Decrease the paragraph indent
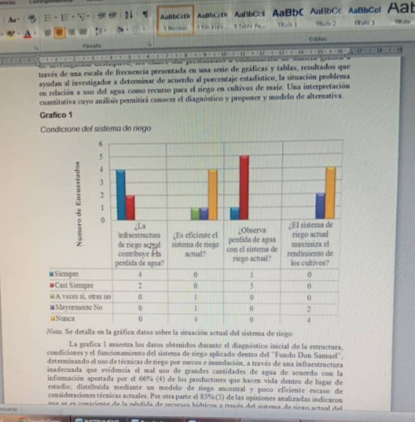 click(101, 16)
